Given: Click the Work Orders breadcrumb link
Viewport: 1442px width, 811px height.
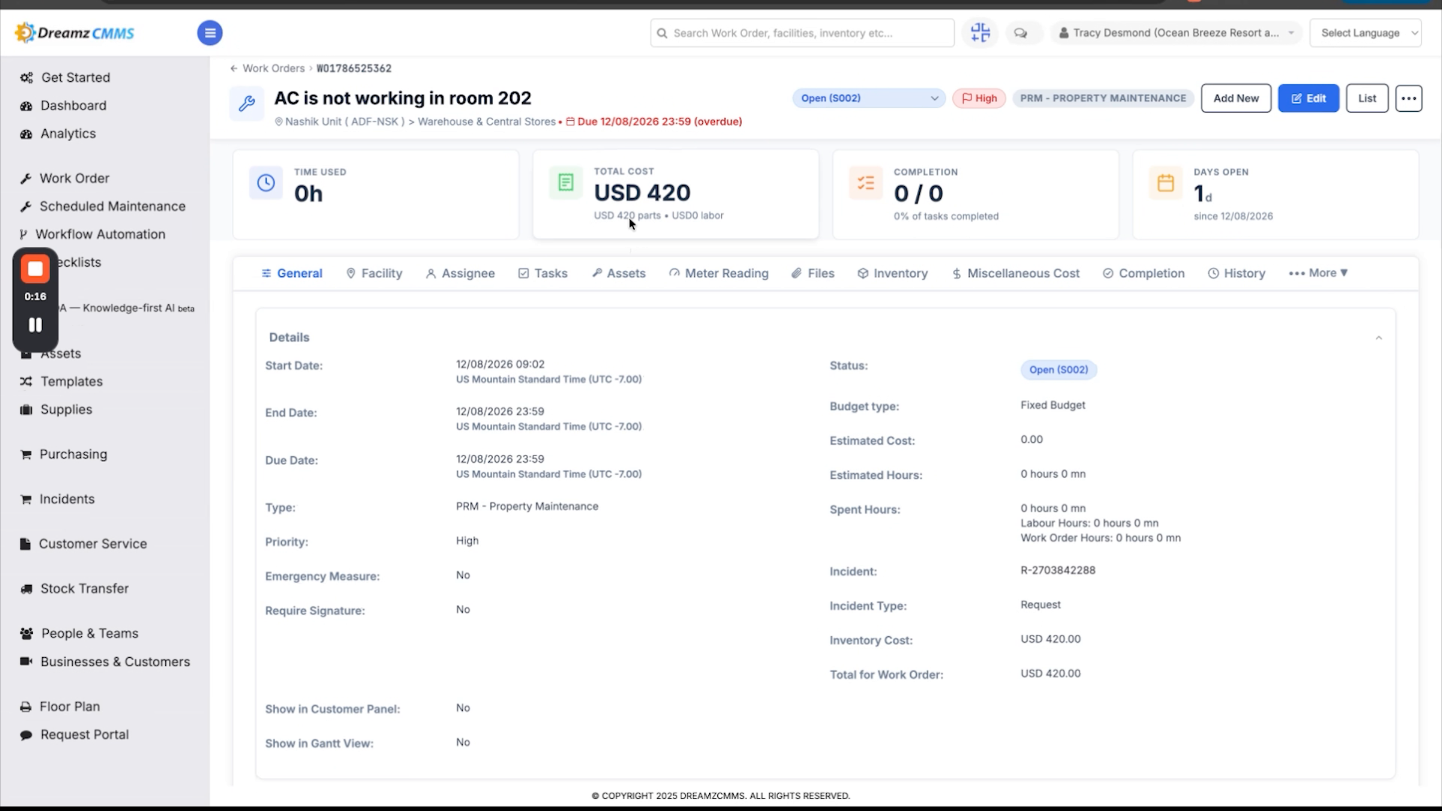Looking at the screenshot, I should [x=273, y=68].
